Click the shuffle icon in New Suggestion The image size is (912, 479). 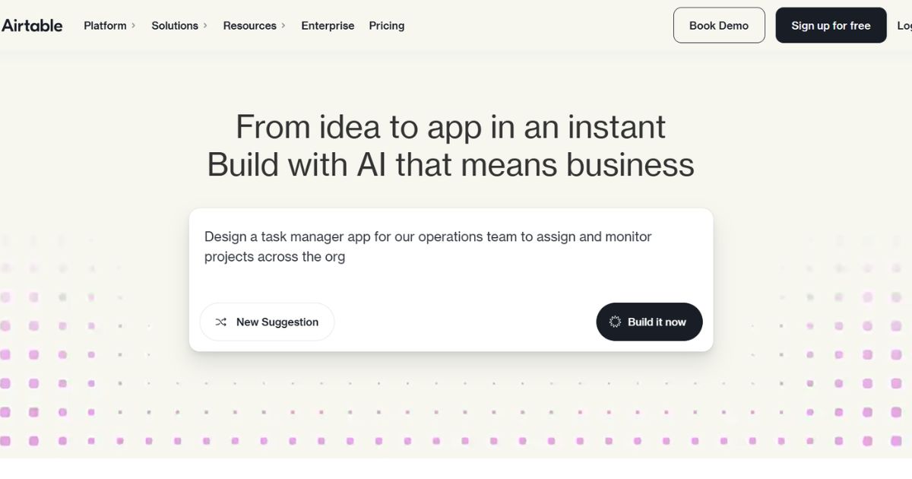(221, 322)
